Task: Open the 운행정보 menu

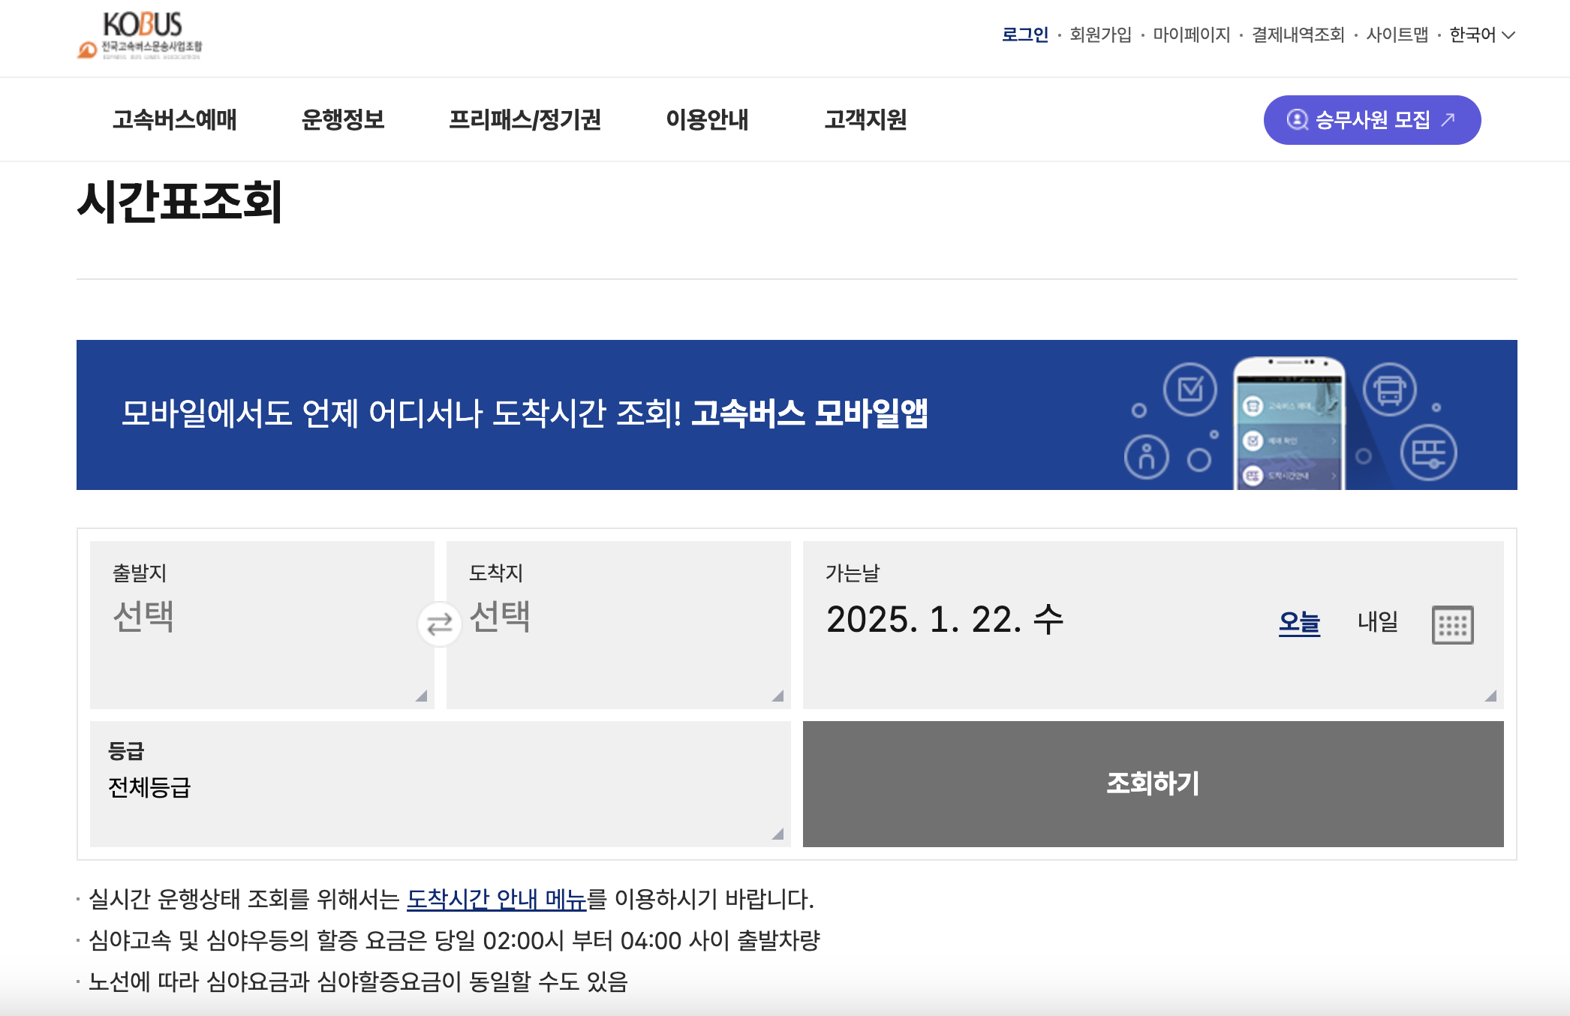Action: pos(343,120)
